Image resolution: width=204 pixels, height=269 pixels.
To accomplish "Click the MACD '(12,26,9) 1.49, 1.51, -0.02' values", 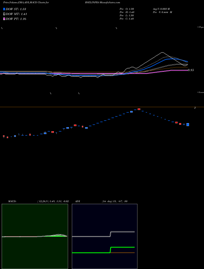I will tap(53, 201).
